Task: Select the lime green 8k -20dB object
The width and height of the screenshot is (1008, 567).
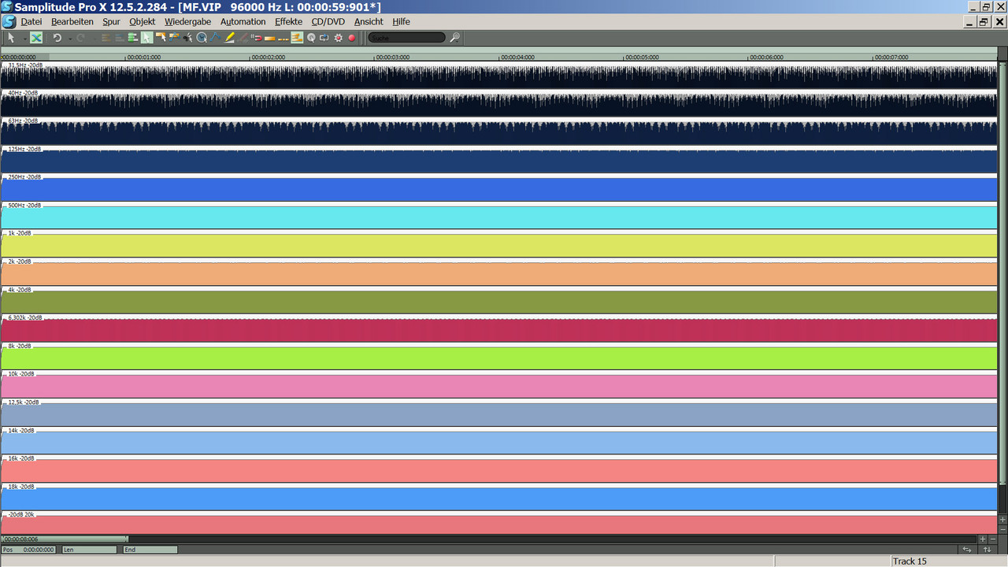Action: pyautogui.click(x=499, y=358)
